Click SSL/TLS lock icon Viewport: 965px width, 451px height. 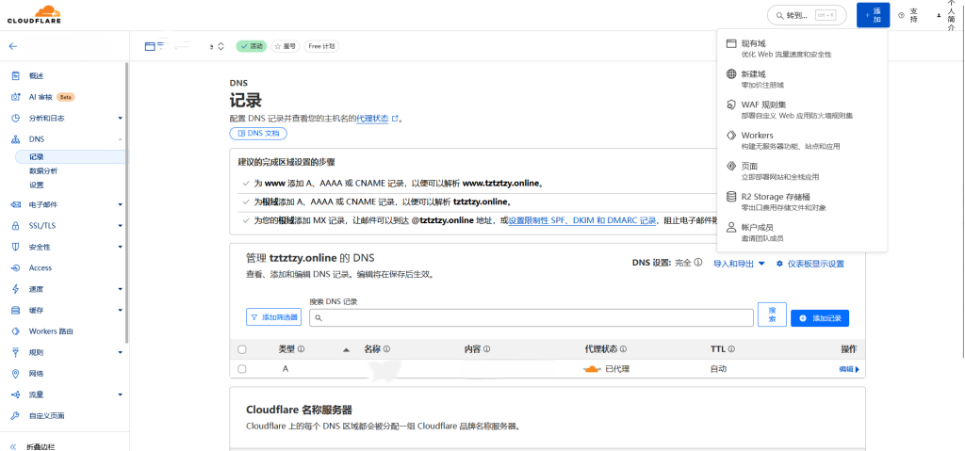point(16,226)
